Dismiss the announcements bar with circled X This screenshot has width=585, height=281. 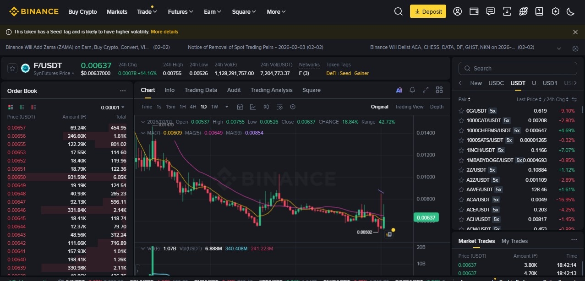(x=575, y=48)
